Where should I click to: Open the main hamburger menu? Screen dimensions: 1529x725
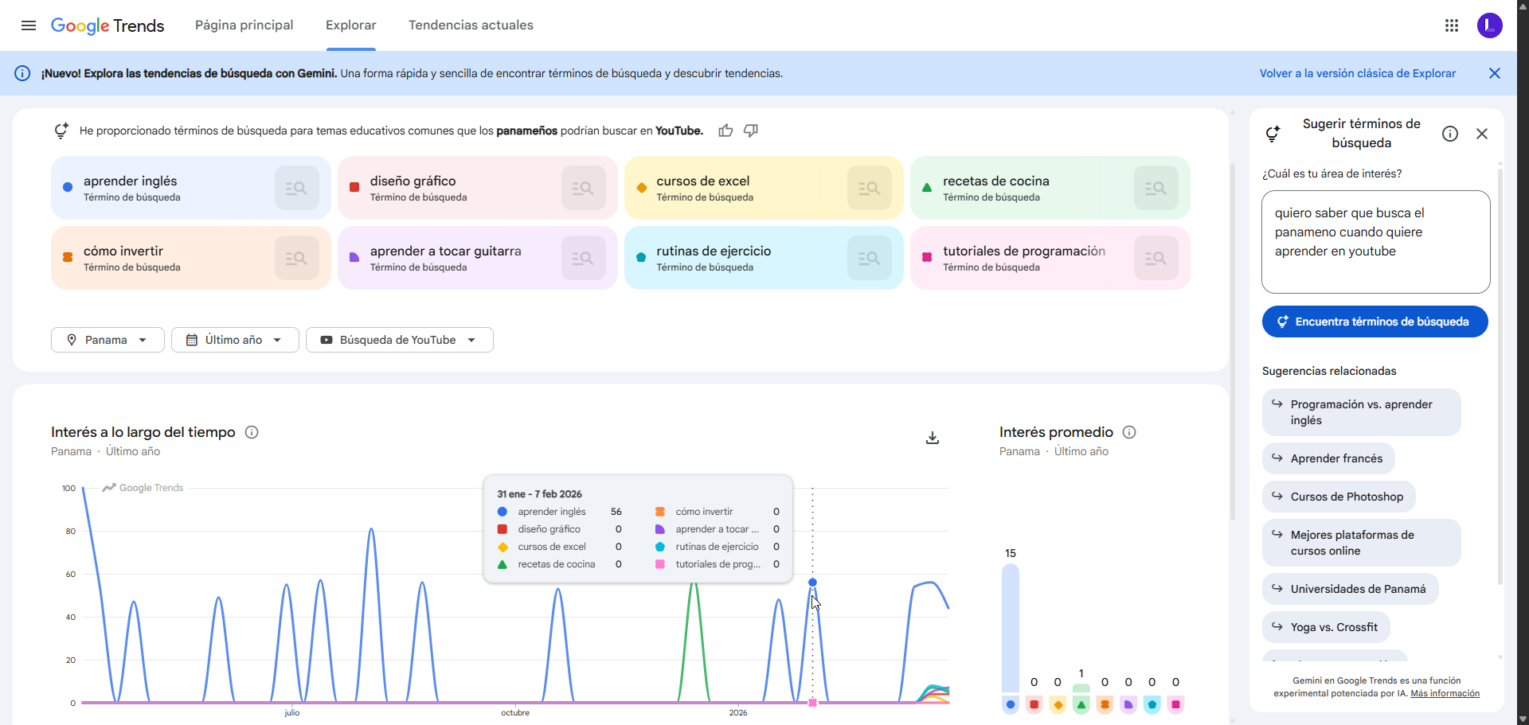tap(29, 25)
